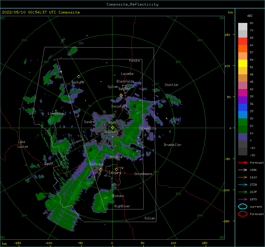Viewport: 265px width, 247px height.
Task: Click the yellow diamond marker in Calgary
Action: point(116,169)
